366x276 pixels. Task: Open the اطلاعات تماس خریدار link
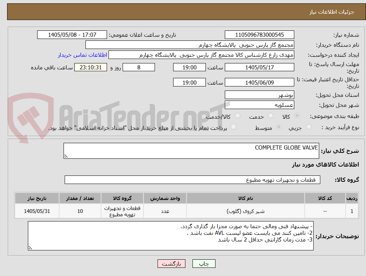pyautogui.click(x=82, y=55)
